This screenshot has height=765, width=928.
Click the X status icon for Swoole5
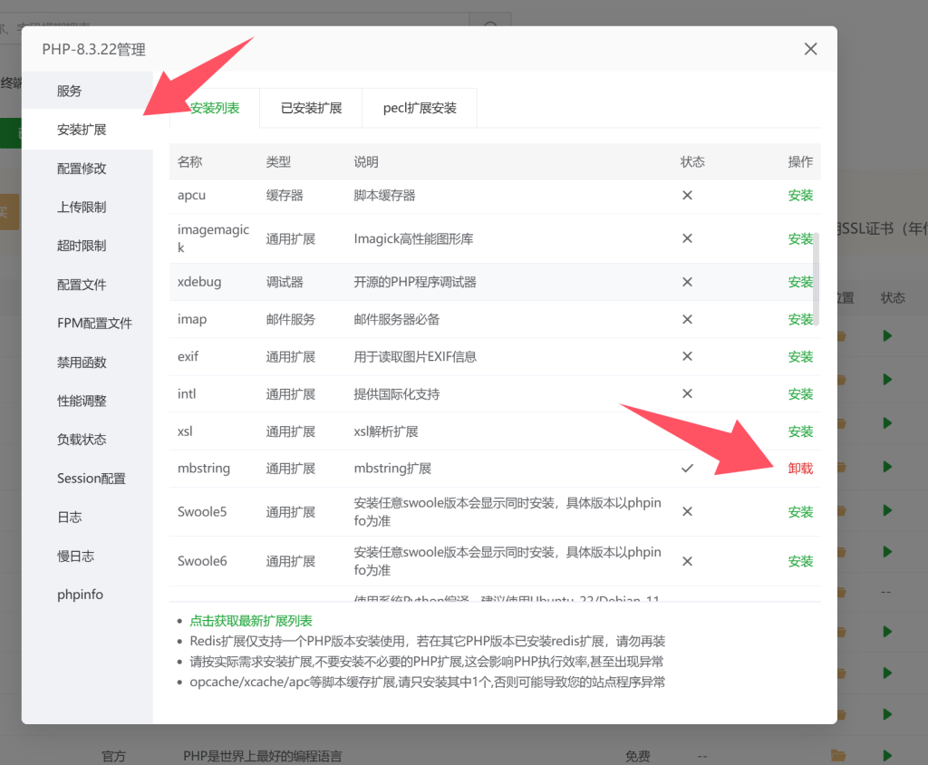pyautogui.click(x=687, y=511)
